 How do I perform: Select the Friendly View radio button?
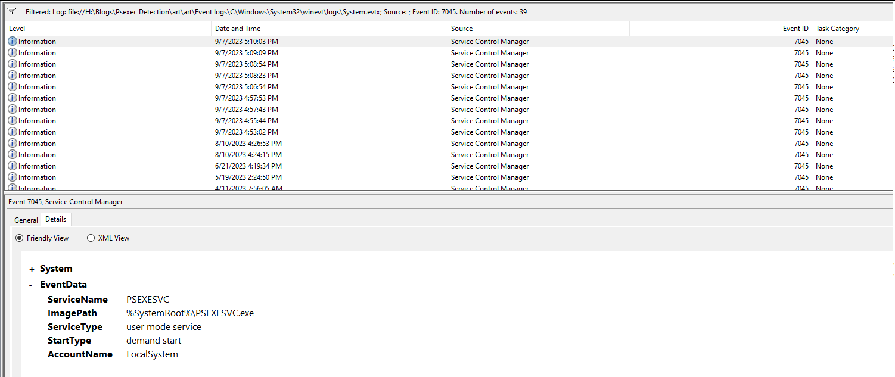[x=20, y=238]
